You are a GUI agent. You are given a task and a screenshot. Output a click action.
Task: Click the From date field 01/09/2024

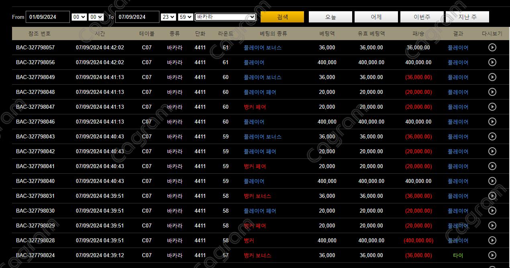[x=47, y=17]
